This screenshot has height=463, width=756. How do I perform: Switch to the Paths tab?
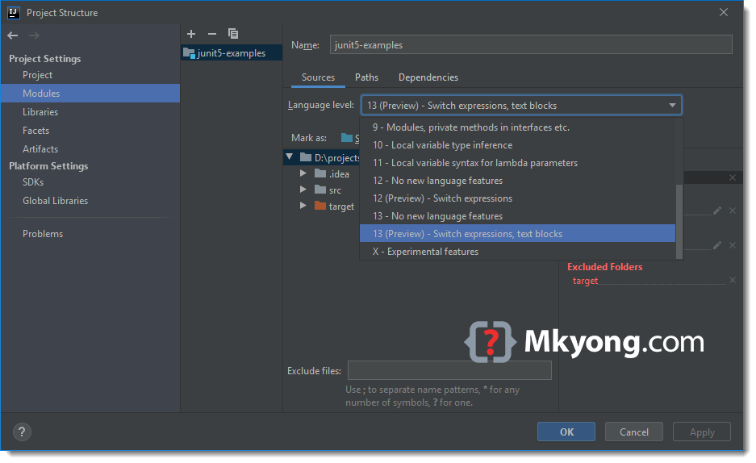point(367,77)
